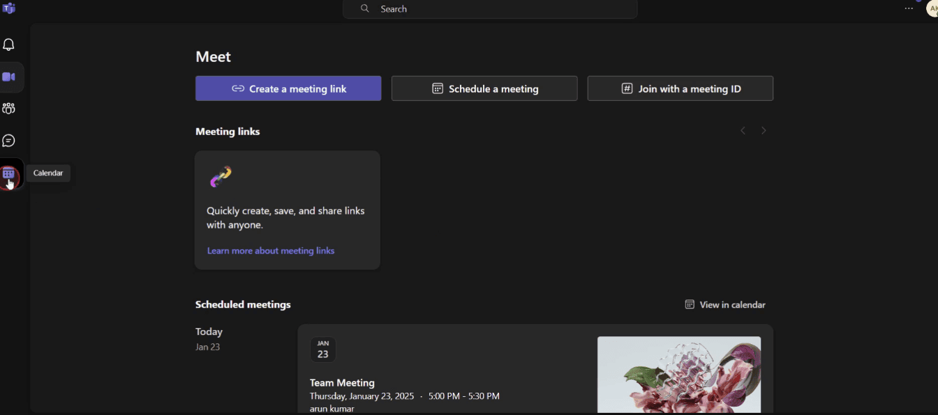Open Learn more about meeting links
This screenshot has height=415, width=938.
271,251
